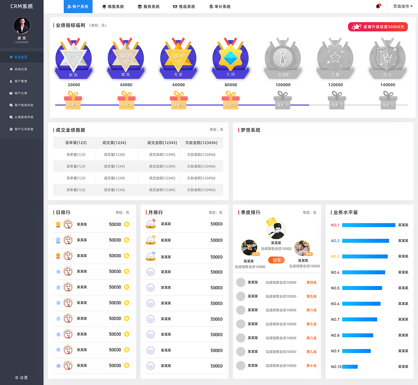Click the 140000 threshold under 红人

(388, 85)
